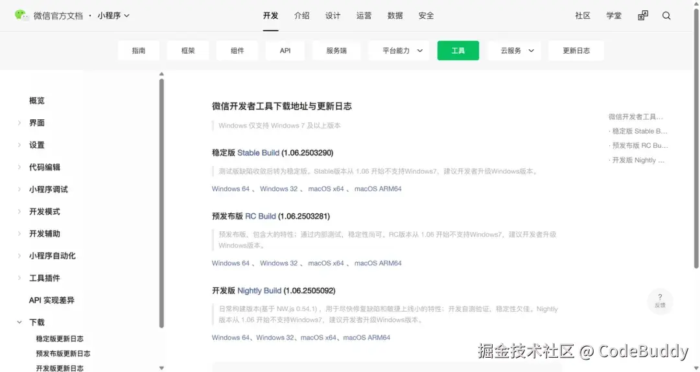Click the RC Build link
The height and width of the screenshot is (372, 700).
(261, 216)
